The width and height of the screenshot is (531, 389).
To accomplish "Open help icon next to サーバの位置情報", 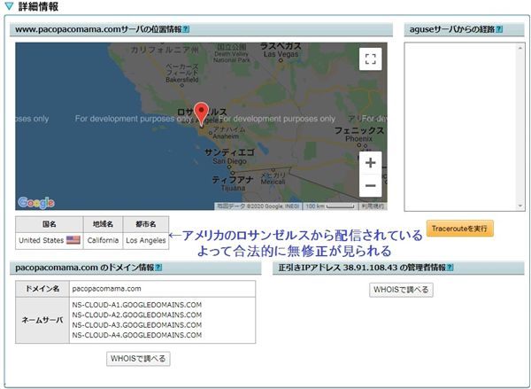I will [186, 29].
